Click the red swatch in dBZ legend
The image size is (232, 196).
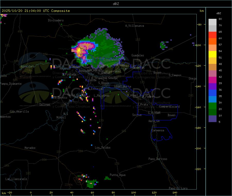pos(212,35)
